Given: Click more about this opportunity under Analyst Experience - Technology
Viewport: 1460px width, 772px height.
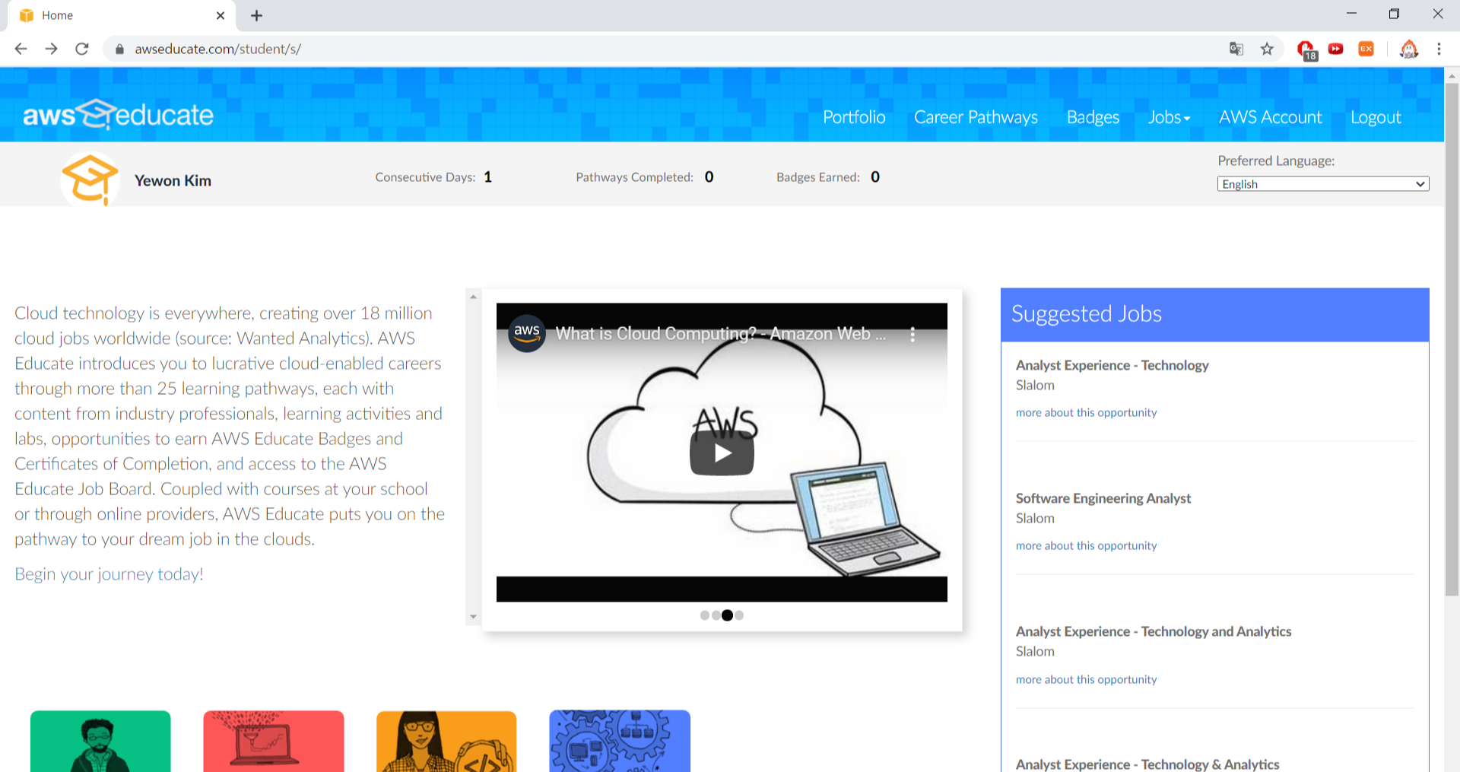Looking at the screenshot, I should pyautogui.click(x=1086, y=412).
